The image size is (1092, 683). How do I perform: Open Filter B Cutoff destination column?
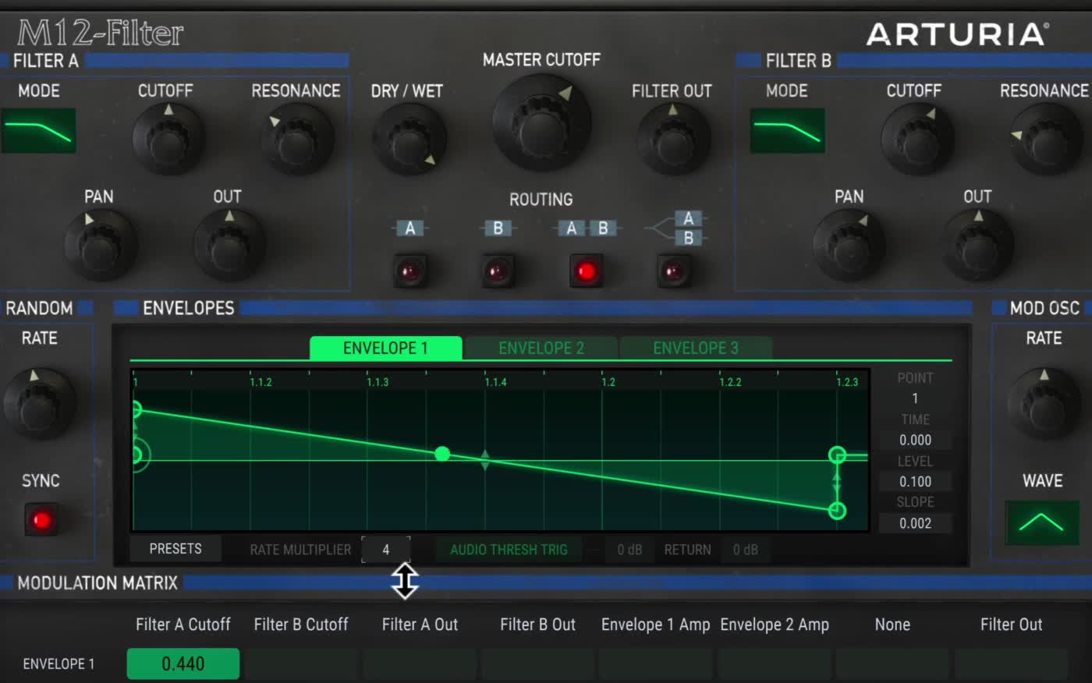click(x=301, y=625)
